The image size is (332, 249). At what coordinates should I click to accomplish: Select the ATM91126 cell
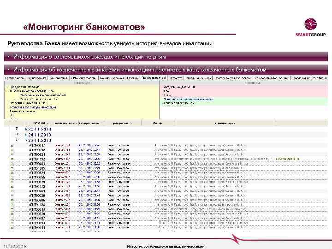(37, 205)
